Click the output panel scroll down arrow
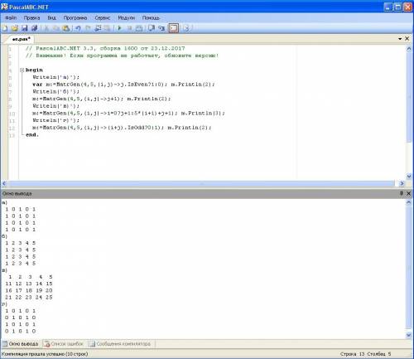The height and width of the screenshot is (359, 414). [409, 335]
